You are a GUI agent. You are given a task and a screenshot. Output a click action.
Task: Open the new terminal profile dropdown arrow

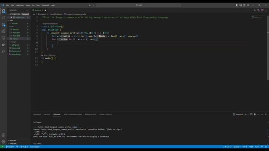pyautogui.click(x=248, y=115)
